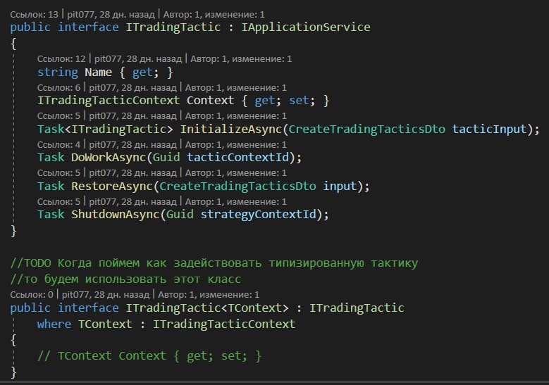Click the 'where' keyword in the constraint line

pyautogui.click(x=54, y=324)
